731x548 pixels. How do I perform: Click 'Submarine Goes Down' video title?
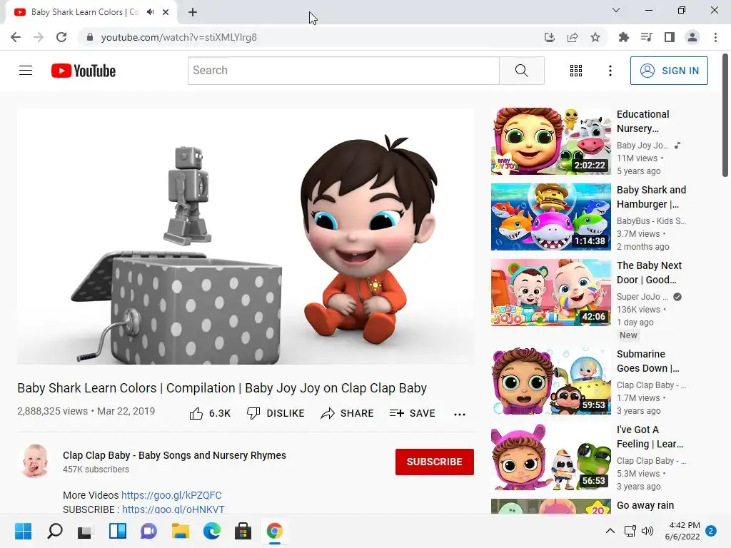pos(648,361)
